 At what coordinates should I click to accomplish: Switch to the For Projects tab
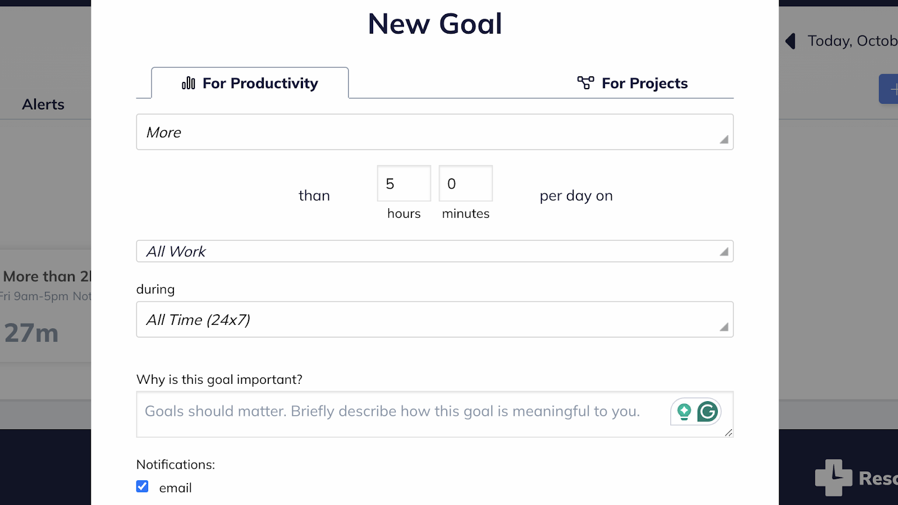(633, 83)
